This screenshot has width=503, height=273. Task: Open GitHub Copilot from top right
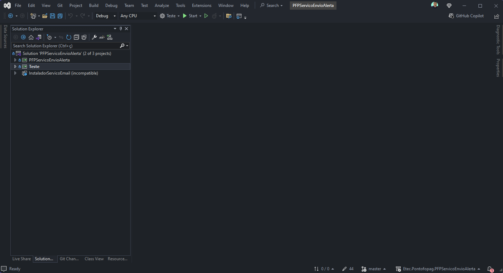point(466,16)
